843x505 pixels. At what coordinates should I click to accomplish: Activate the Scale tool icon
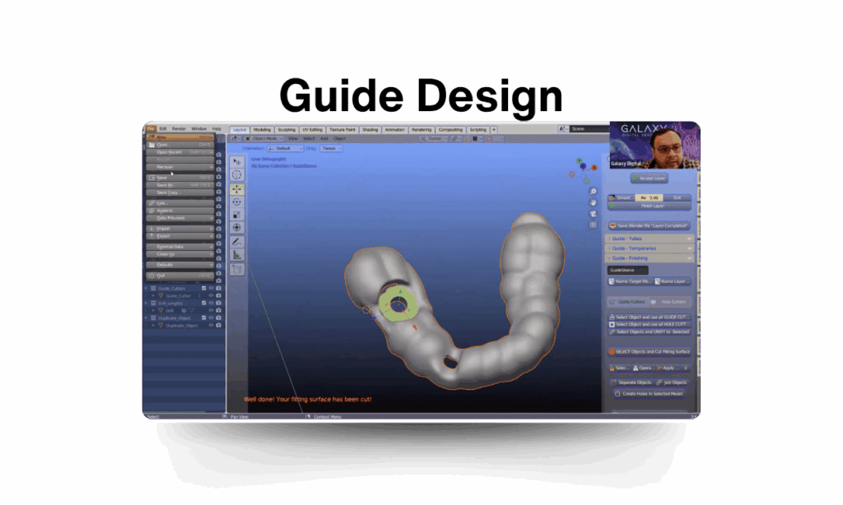pos(237,215)
